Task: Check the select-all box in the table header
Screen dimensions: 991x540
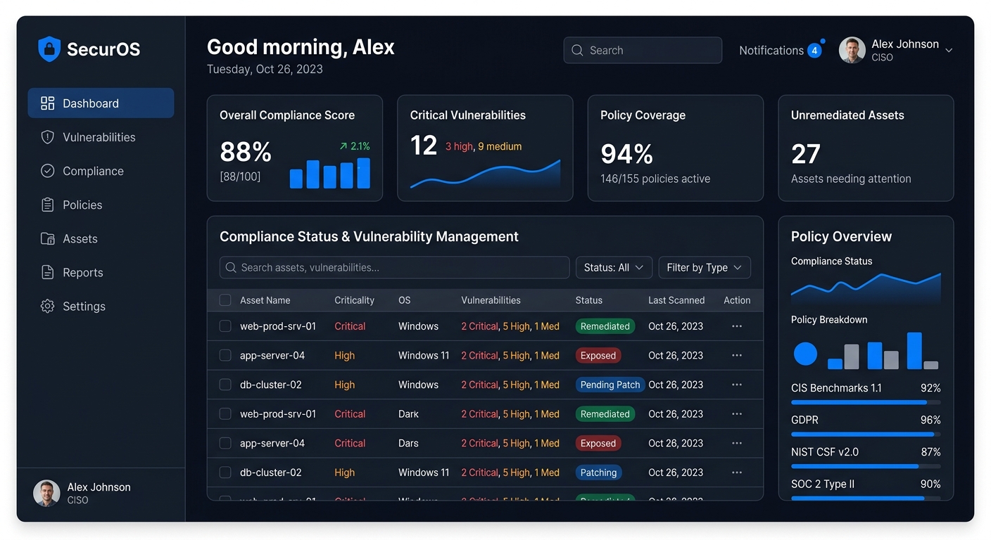Action: (225, 300)
